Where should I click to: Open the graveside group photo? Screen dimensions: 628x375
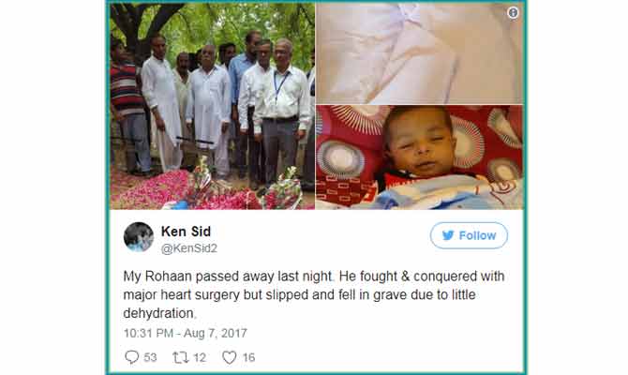click(x=212, y=106)
